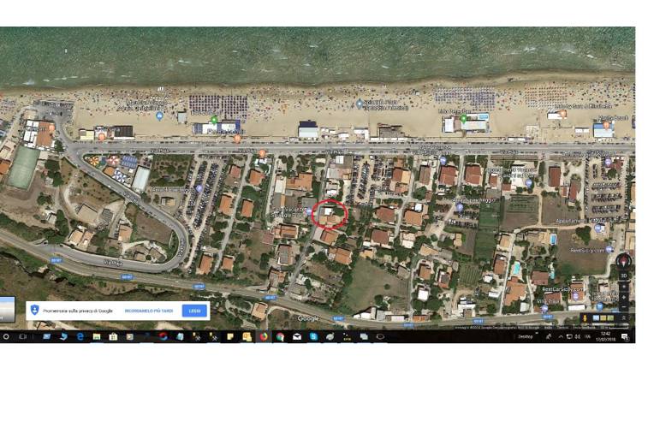Toggle the 3D tilt view button
This screenshot has height=421, width=654.
point(623,276)
